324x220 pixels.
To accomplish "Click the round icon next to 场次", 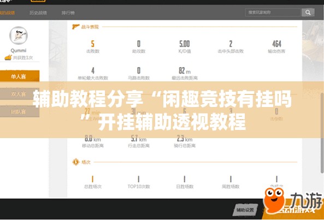I will point(76,162).
